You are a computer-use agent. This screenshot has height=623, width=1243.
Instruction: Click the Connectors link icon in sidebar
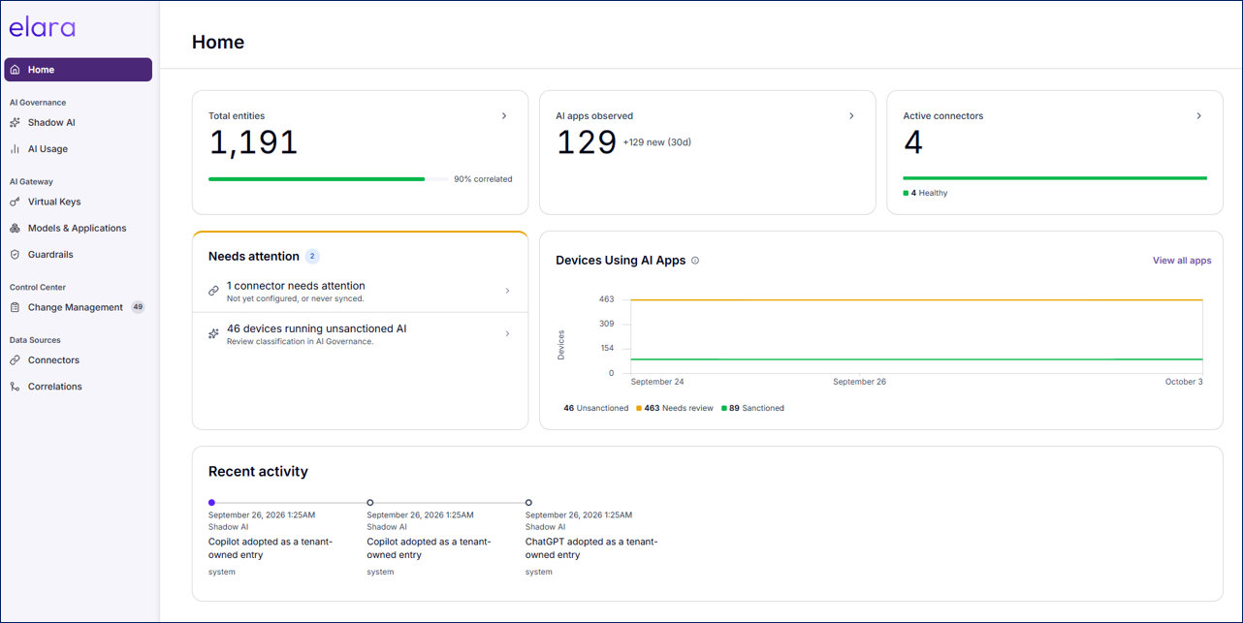coord(15,360)
